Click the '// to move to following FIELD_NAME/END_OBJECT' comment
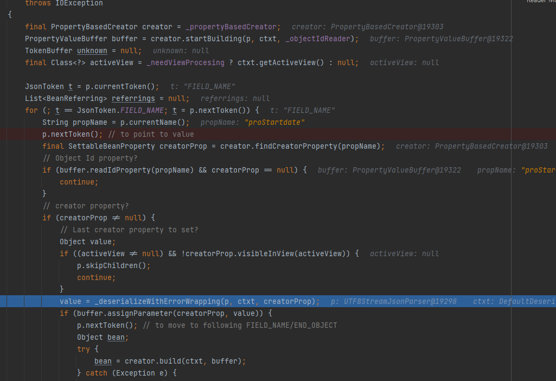 tap(240, 325)
